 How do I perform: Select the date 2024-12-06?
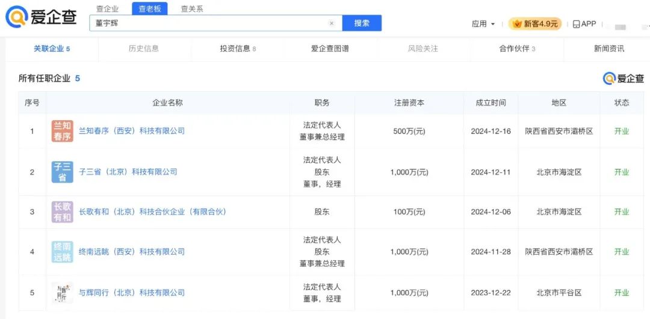(x=491, y=212)
